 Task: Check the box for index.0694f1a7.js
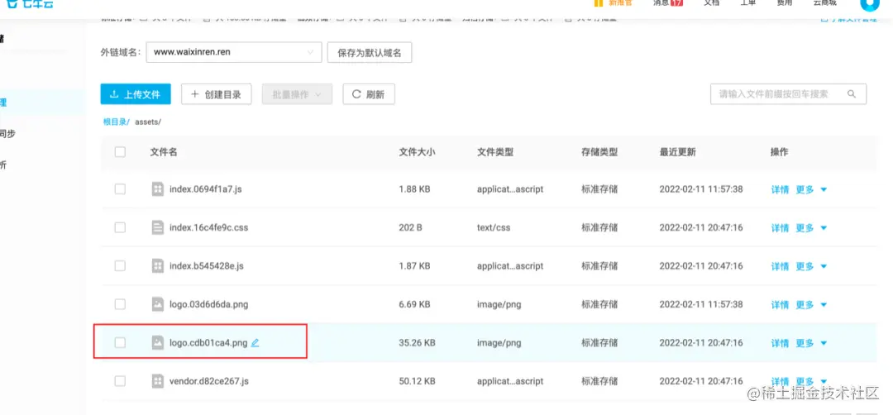click(x=120, y=189)
